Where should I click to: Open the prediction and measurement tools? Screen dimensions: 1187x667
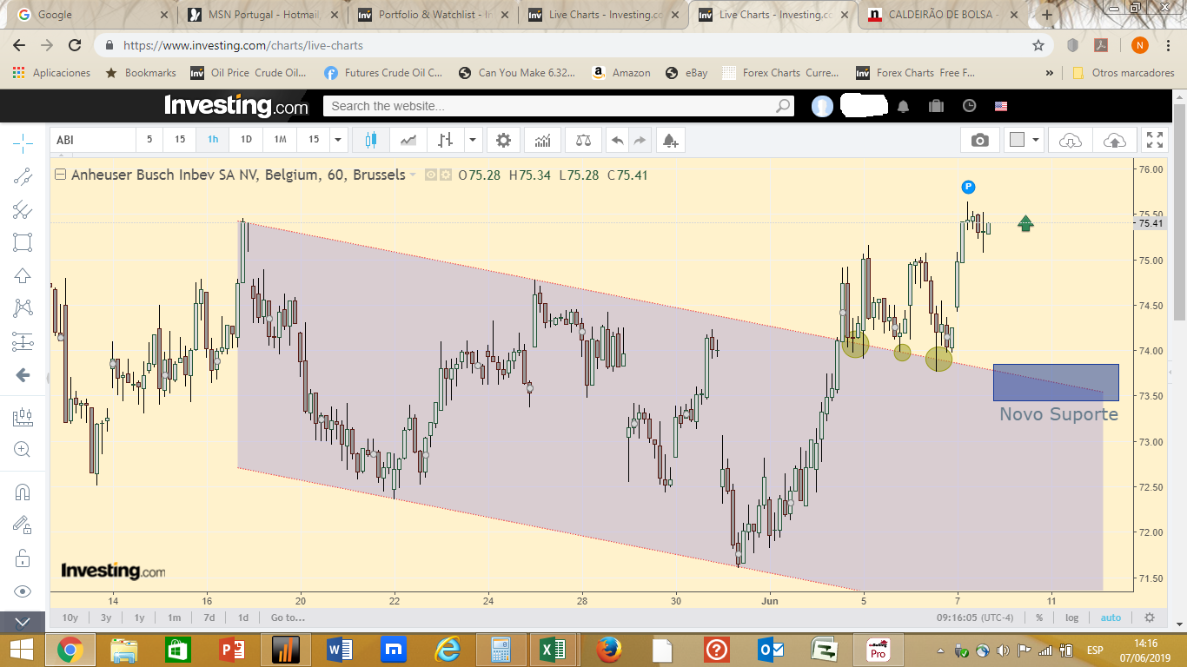click(x=23, y=342)
